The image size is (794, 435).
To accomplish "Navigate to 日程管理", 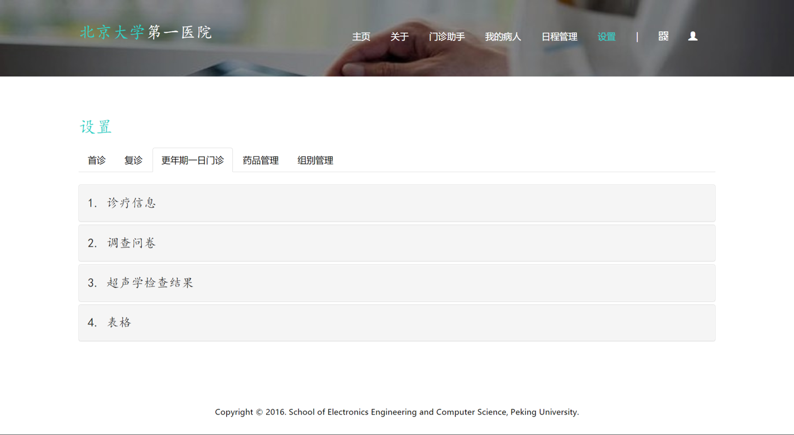I will pos(560,37).
